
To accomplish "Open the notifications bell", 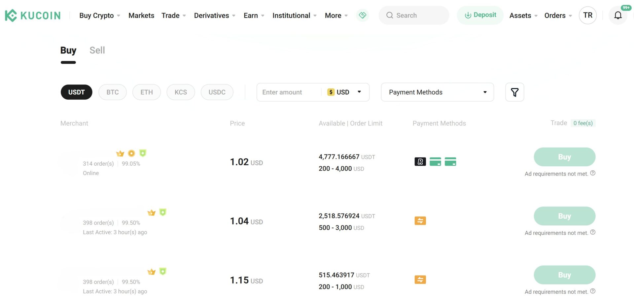I will click(x=617, y=16).
